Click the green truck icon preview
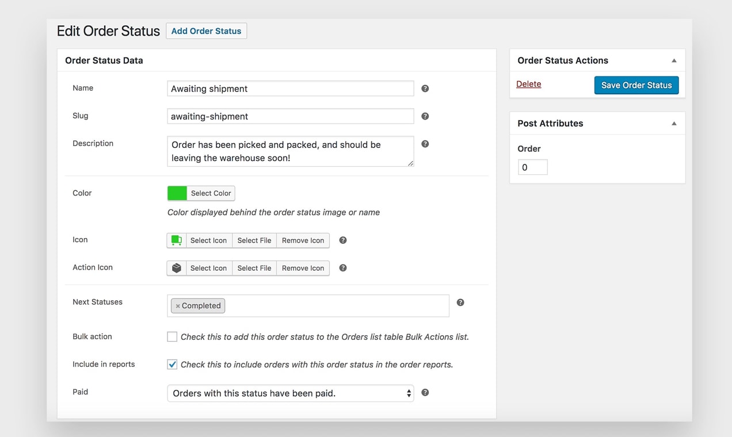Image resolution: width=732 pixels, height=437 pixels. 177,240
